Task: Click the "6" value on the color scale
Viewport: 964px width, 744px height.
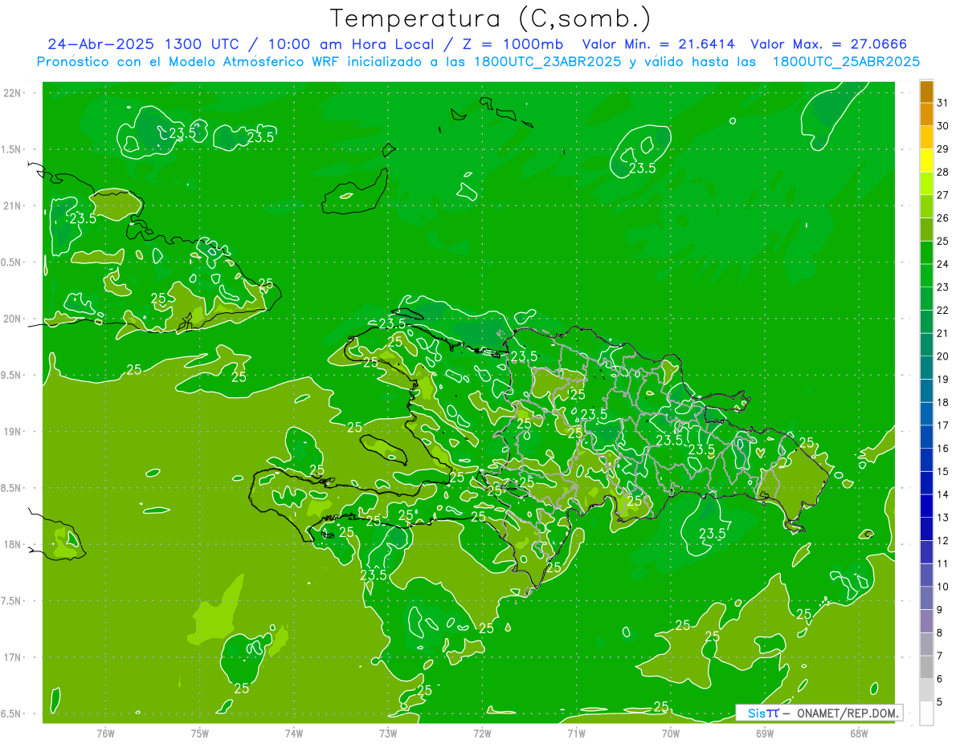Action: [940, 679]
